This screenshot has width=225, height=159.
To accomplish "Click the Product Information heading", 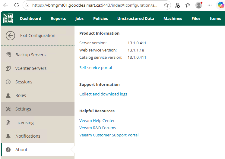I will point(100,33).
